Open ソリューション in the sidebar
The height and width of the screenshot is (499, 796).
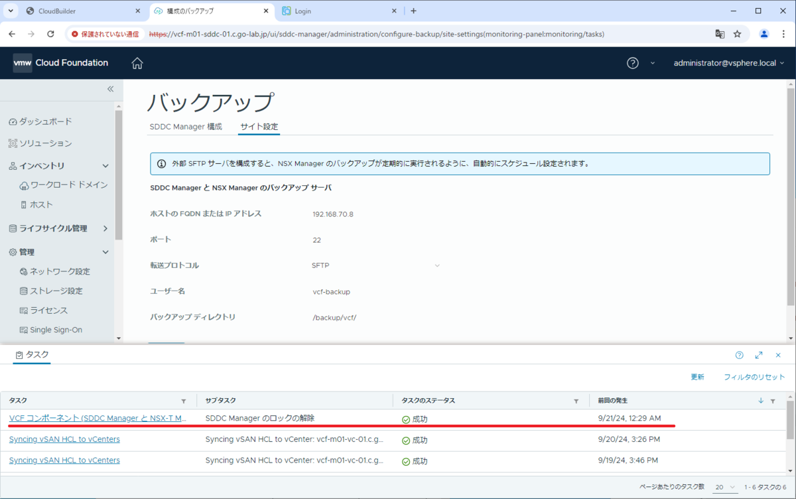pos(40,143)
